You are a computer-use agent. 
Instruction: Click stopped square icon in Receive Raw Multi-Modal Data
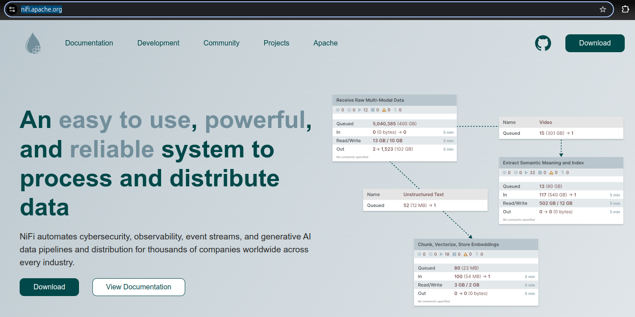click(372, 110)
